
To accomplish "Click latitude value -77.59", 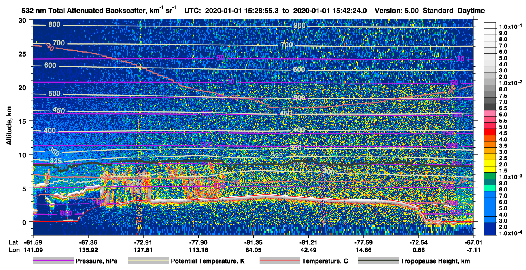I will (x=364, y=242).
